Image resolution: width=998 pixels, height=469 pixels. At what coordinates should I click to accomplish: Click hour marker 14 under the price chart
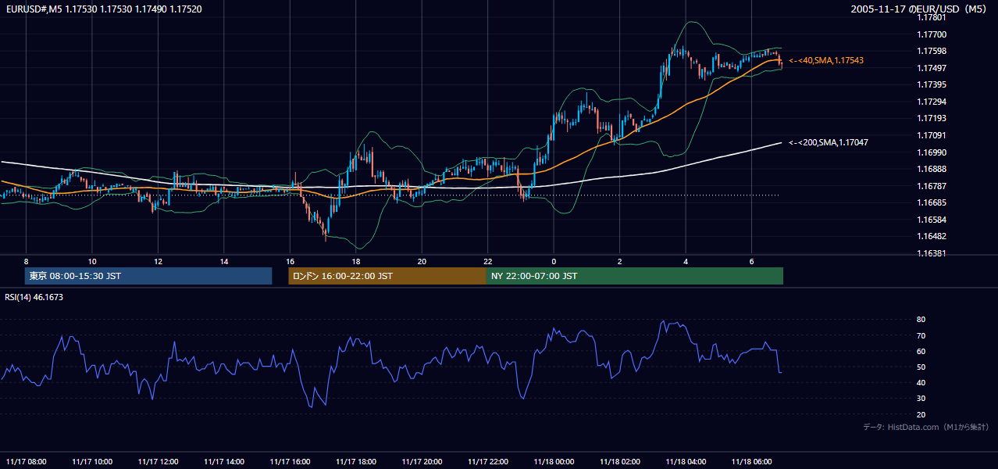[x=224, y=261]
